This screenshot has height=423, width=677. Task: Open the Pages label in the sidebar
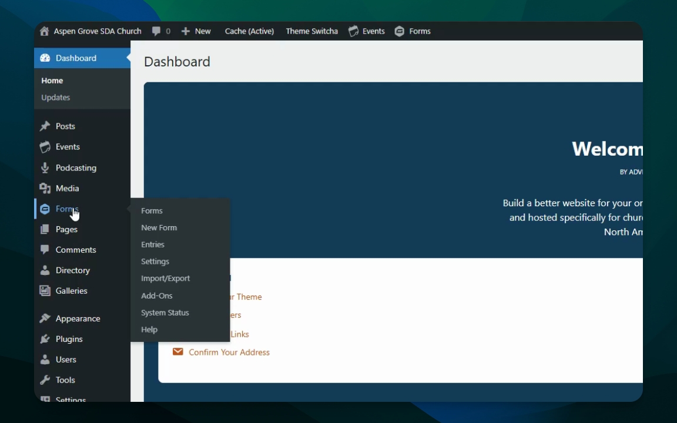coord(66,229)
